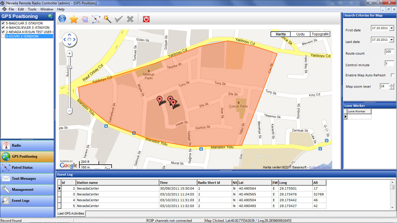Select the polygon area drawing tool

click(85, 19)
